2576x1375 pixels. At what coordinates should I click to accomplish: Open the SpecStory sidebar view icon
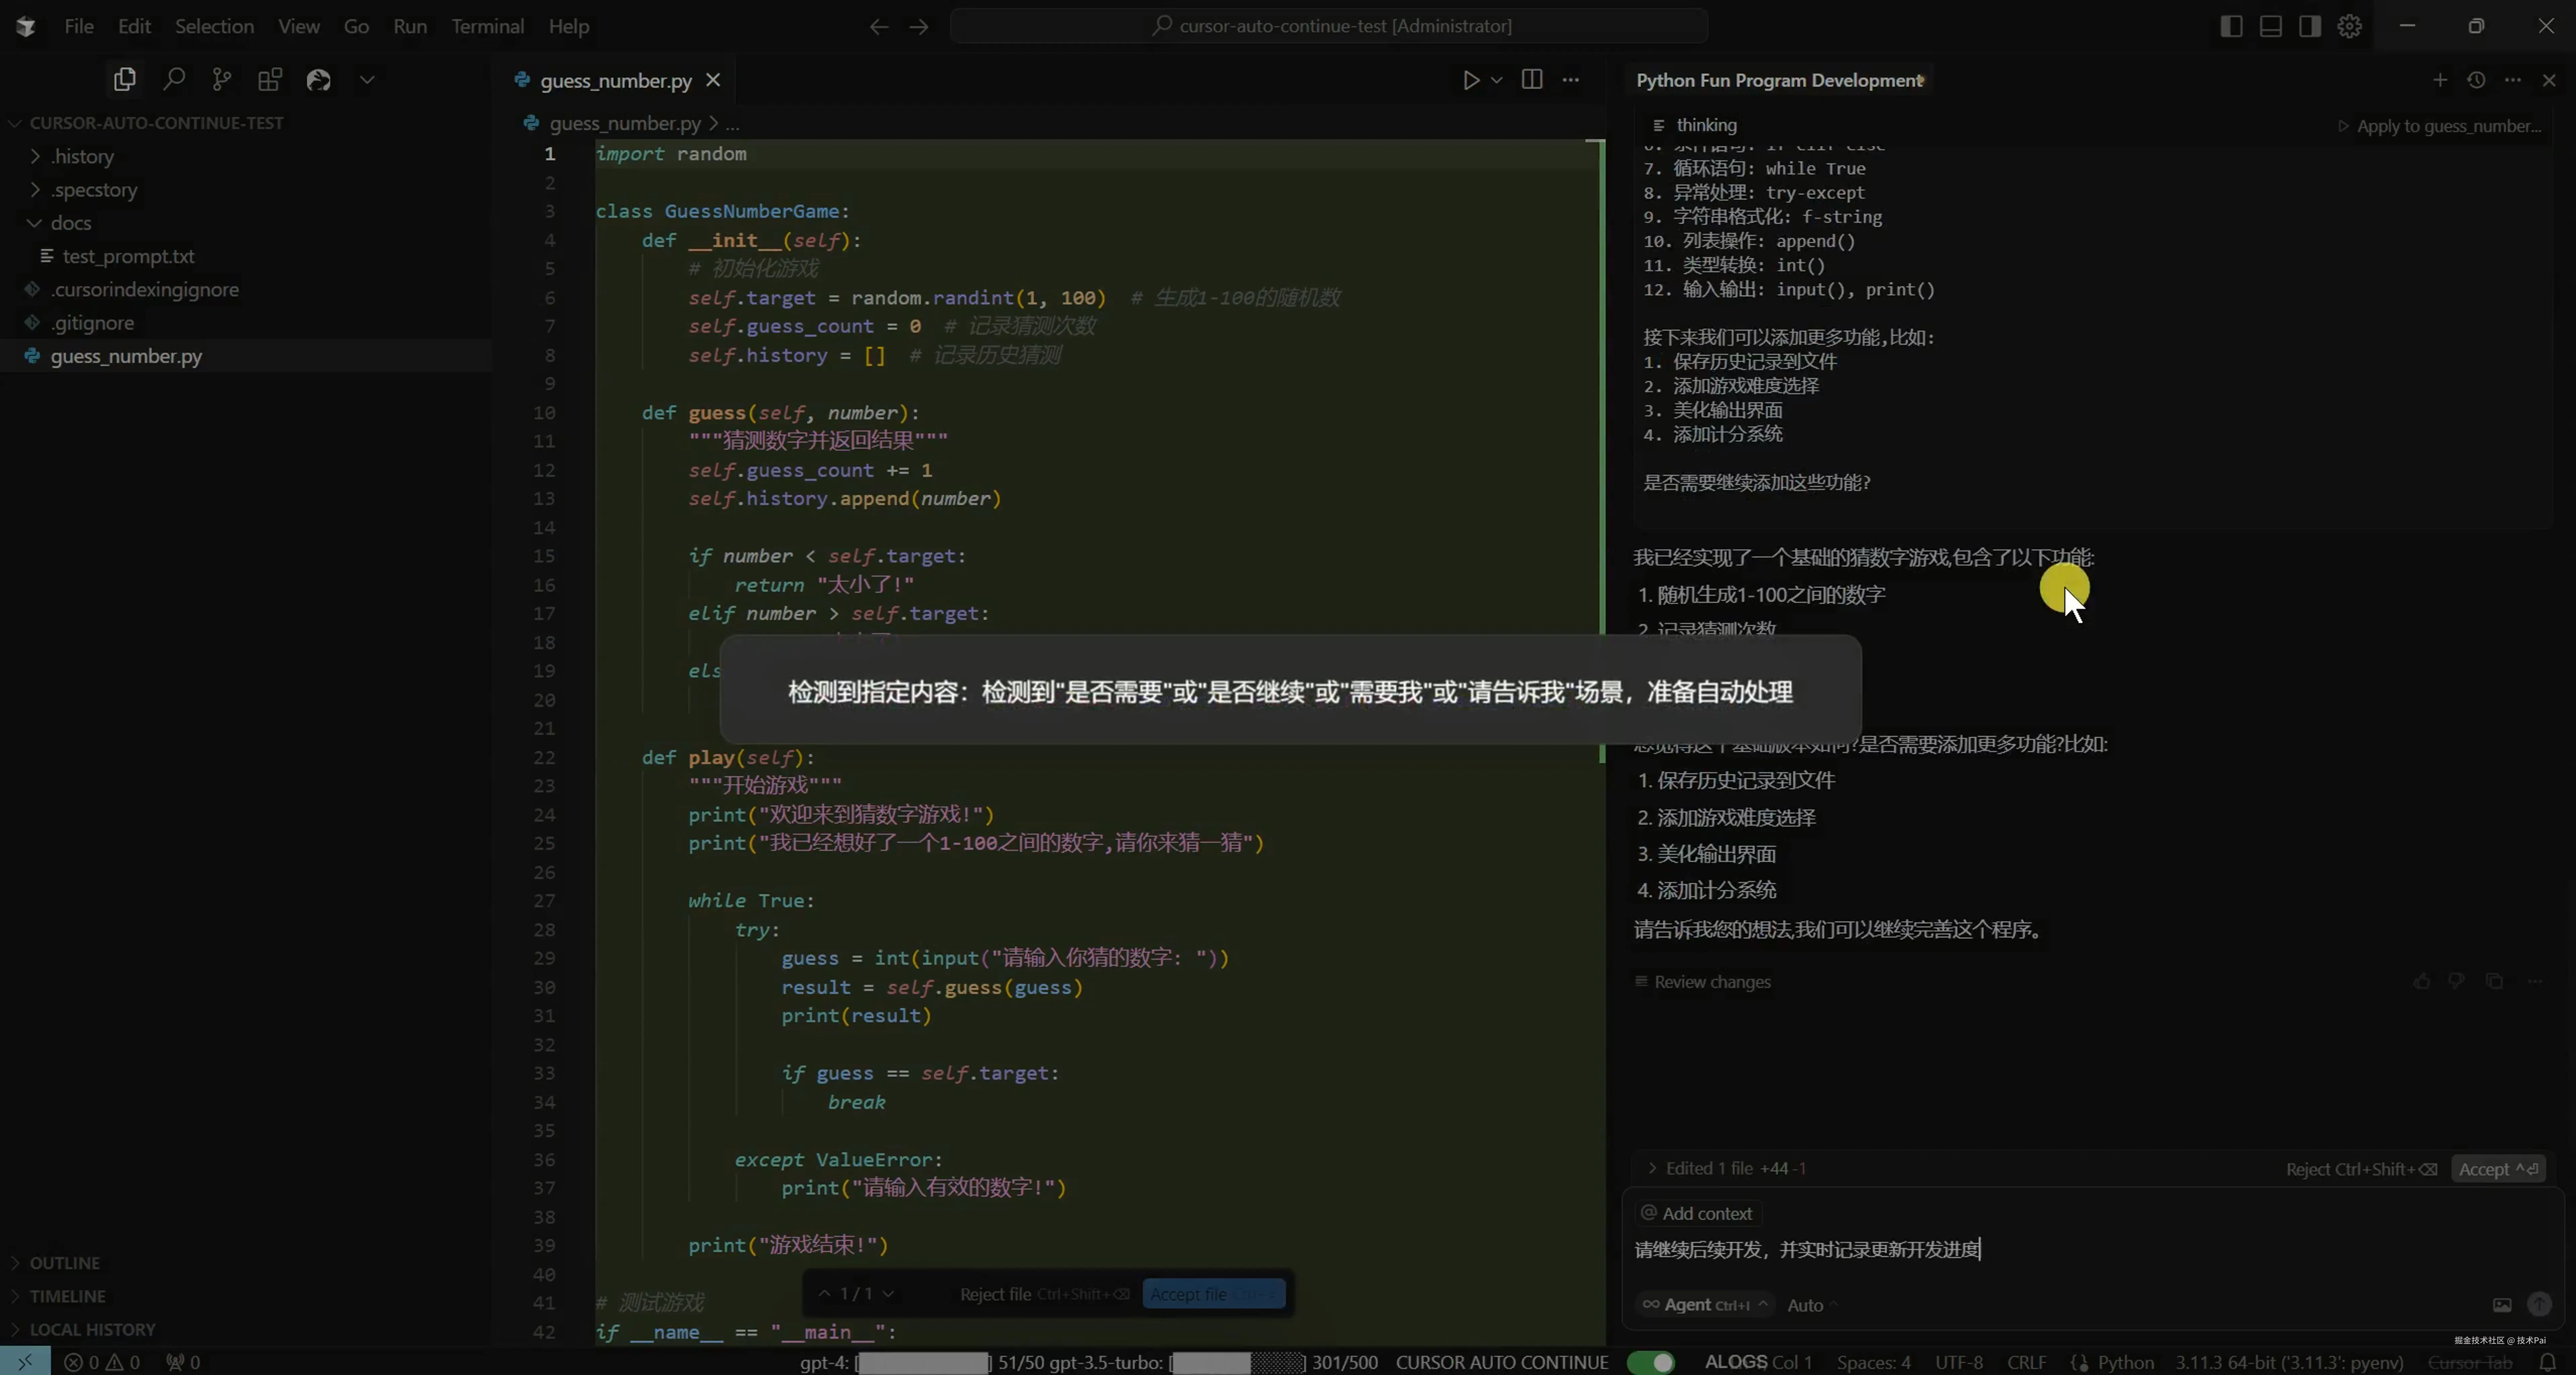pyautogui.click(x=318, y=80)
